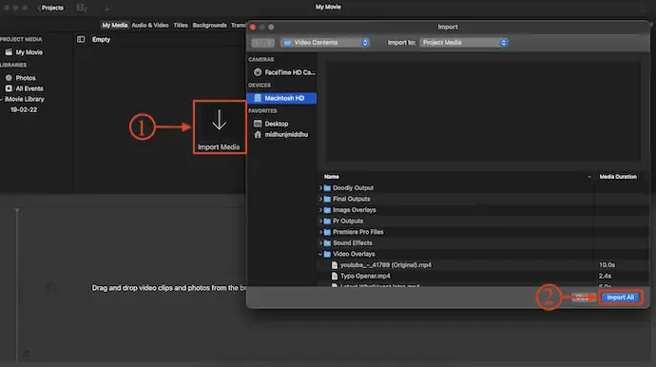656x367 pixels.
Task: Open Desktop in Favorites
Action: coord(276,124)
